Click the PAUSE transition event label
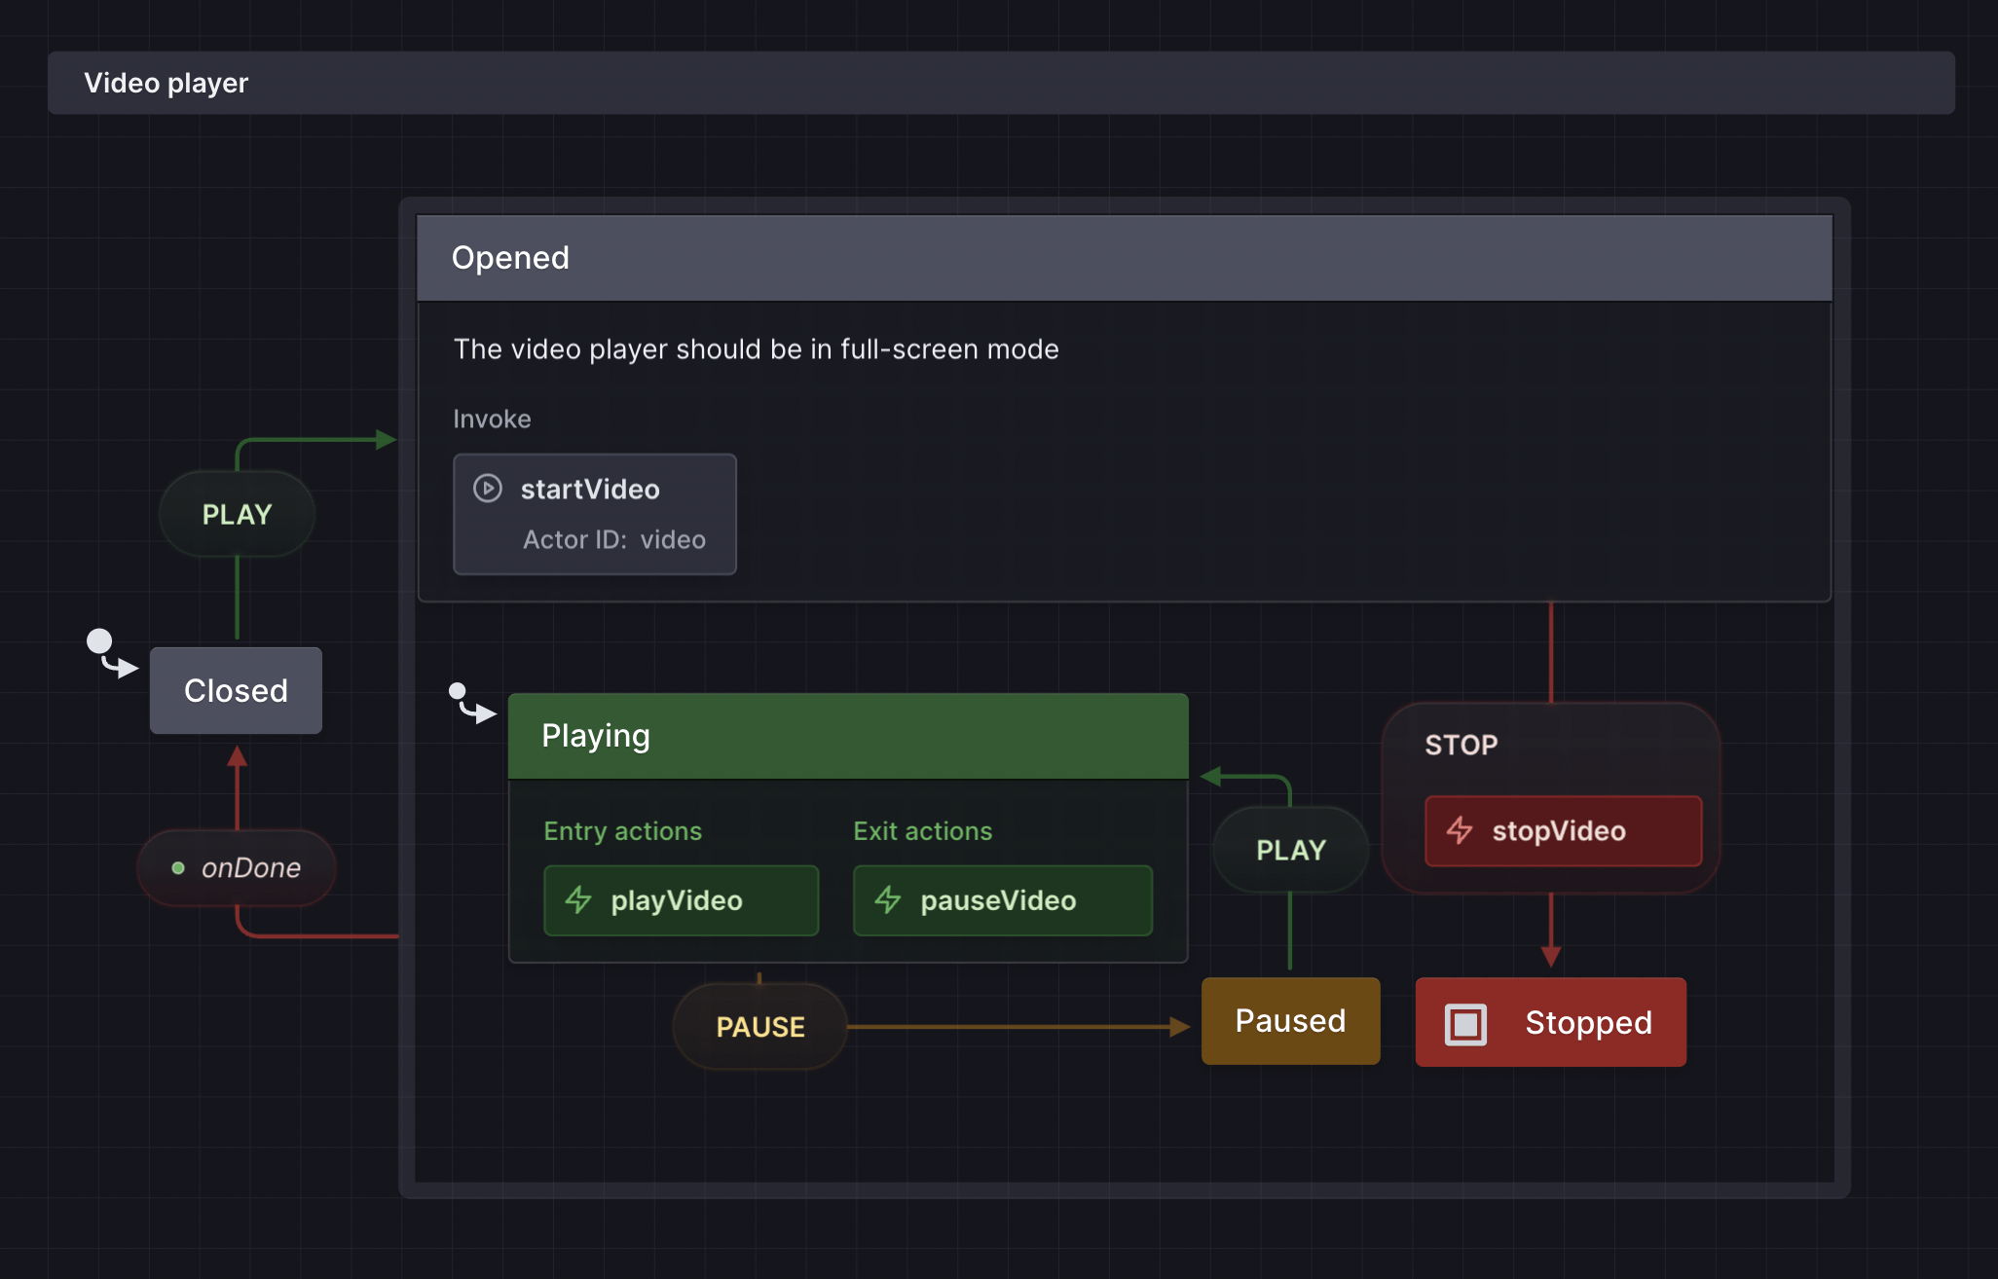Screen dimensions: 1998x1279 coord(759,1027)
